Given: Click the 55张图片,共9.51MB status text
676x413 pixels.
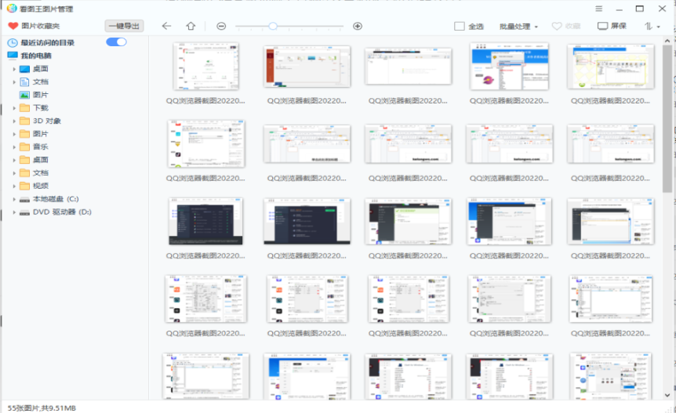Looking at the screenshot, I should (x=42, y=408).
